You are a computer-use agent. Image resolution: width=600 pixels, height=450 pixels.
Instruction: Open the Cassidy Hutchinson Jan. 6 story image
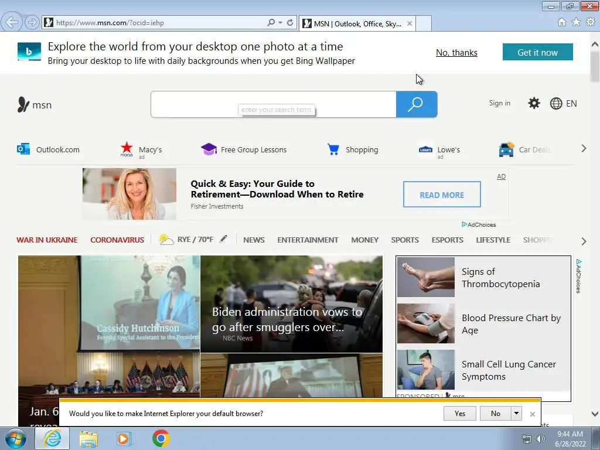tap(108, 326)
